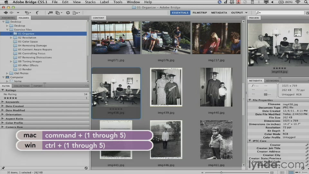
Task: Switch to the Metadata workspace
Action: [x=219, y=13]
